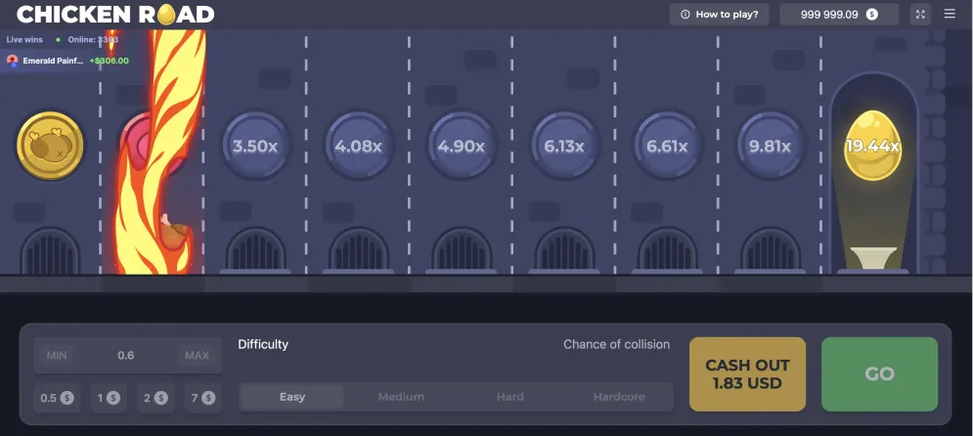Click the gold chicken coin tile
This screenshot has height=436, width=973.
50,146
